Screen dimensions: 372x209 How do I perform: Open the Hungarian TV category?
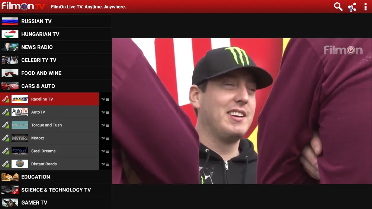tap(56, 34)
